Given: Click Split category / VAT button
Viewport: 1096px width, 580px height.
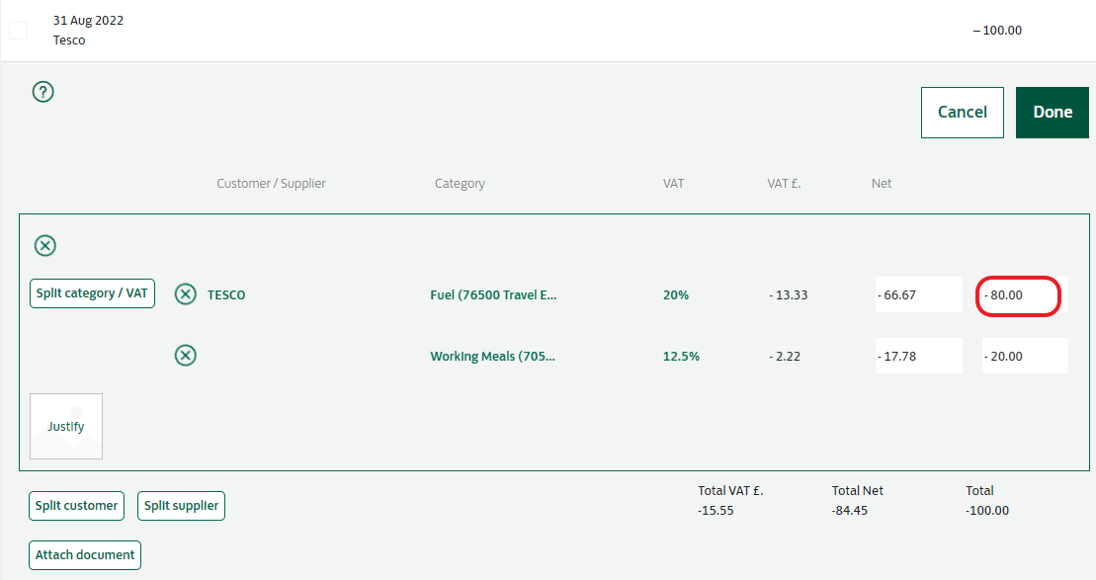Looking at the screenshot, I should click(x=93, y=293).
